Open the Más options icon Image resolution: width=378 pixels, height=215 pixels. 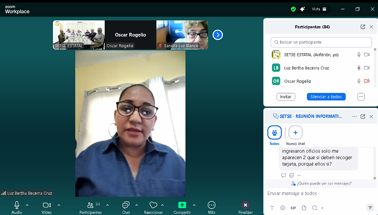pyautogui.click(x=212, y=205)
